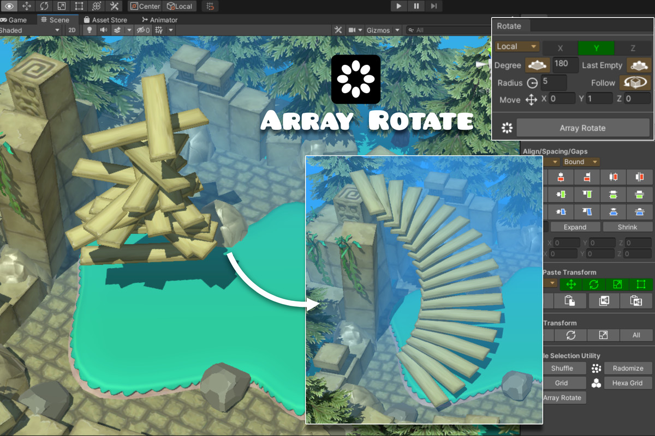Select the combined Transform tool
This screenshot has height=436, width=655.
(x=97, y=6)
